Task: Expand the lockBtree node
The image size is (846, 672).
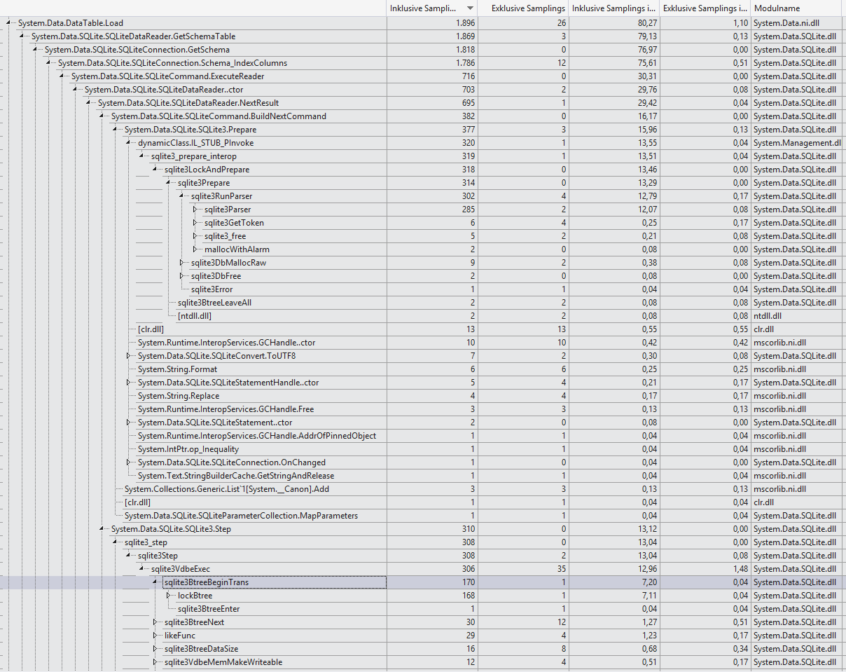Action: point(169,596)
